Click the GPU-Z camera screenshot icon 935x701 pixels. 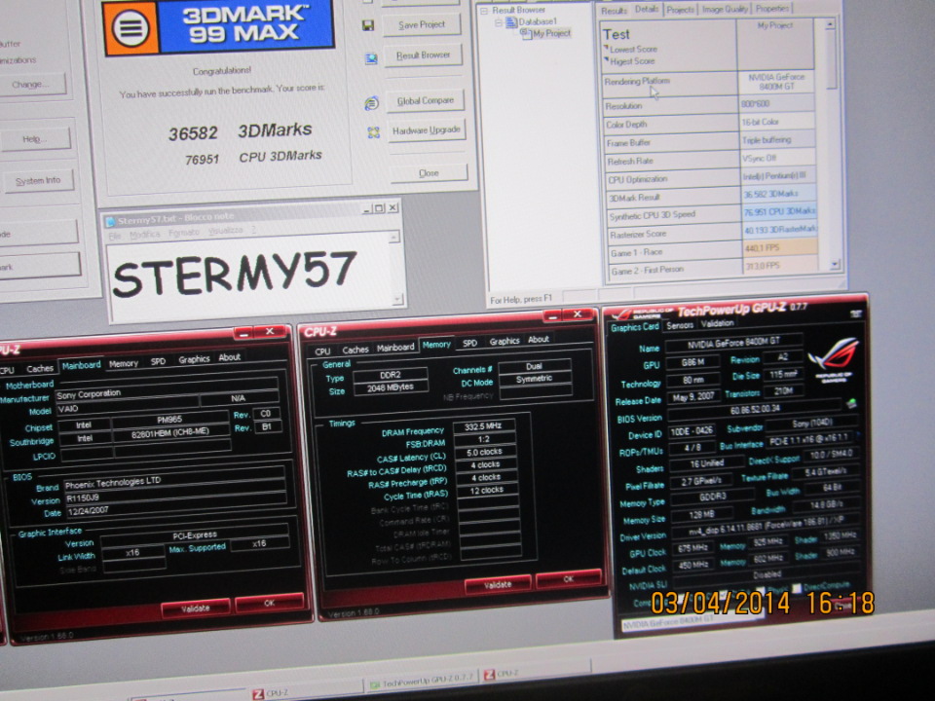856,314
